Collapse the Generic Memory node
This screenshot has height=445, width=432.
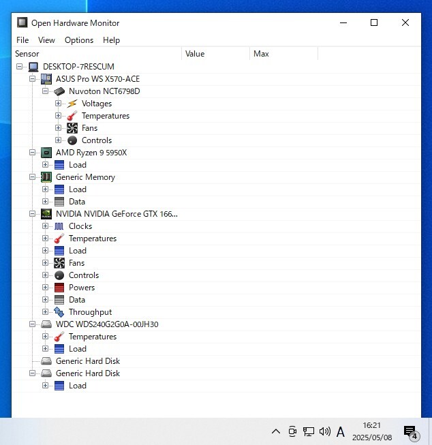(32, 177)
